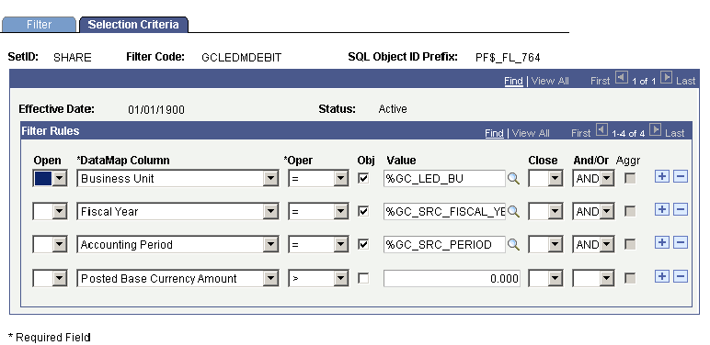This screenshot has width=710, height=345.
Task: Toggle Obj checkbox for Fiscal Year
Action: [363, 211]
